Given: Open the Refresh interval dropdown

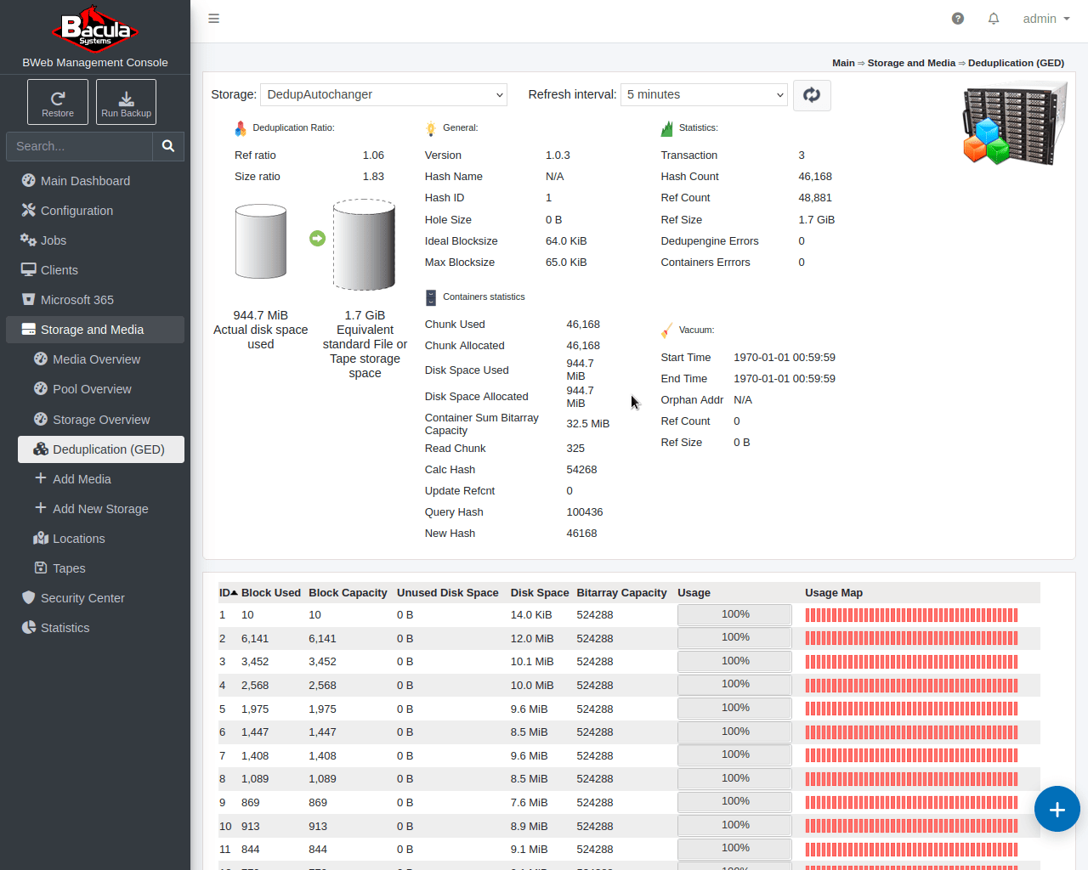Looking at the screenshot, I should pos(704,94).
